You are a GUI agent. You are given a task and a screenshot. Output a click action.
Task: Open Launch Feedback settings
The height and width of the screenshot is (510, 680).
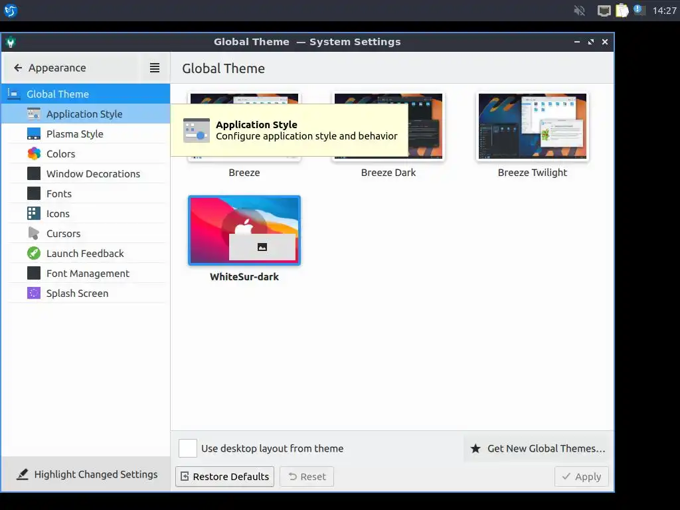point(86,253)
